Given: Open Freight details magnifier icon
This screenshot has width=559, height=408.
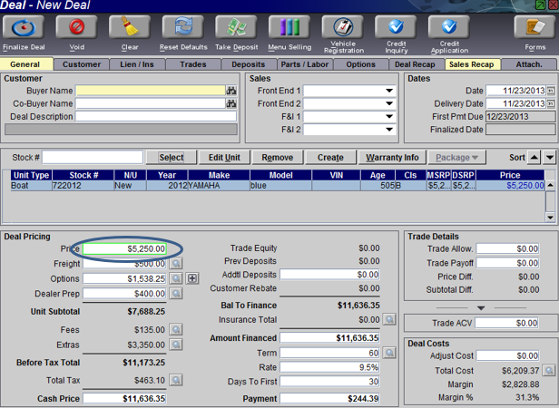Looking at the screenshot, I should (176, 264).
